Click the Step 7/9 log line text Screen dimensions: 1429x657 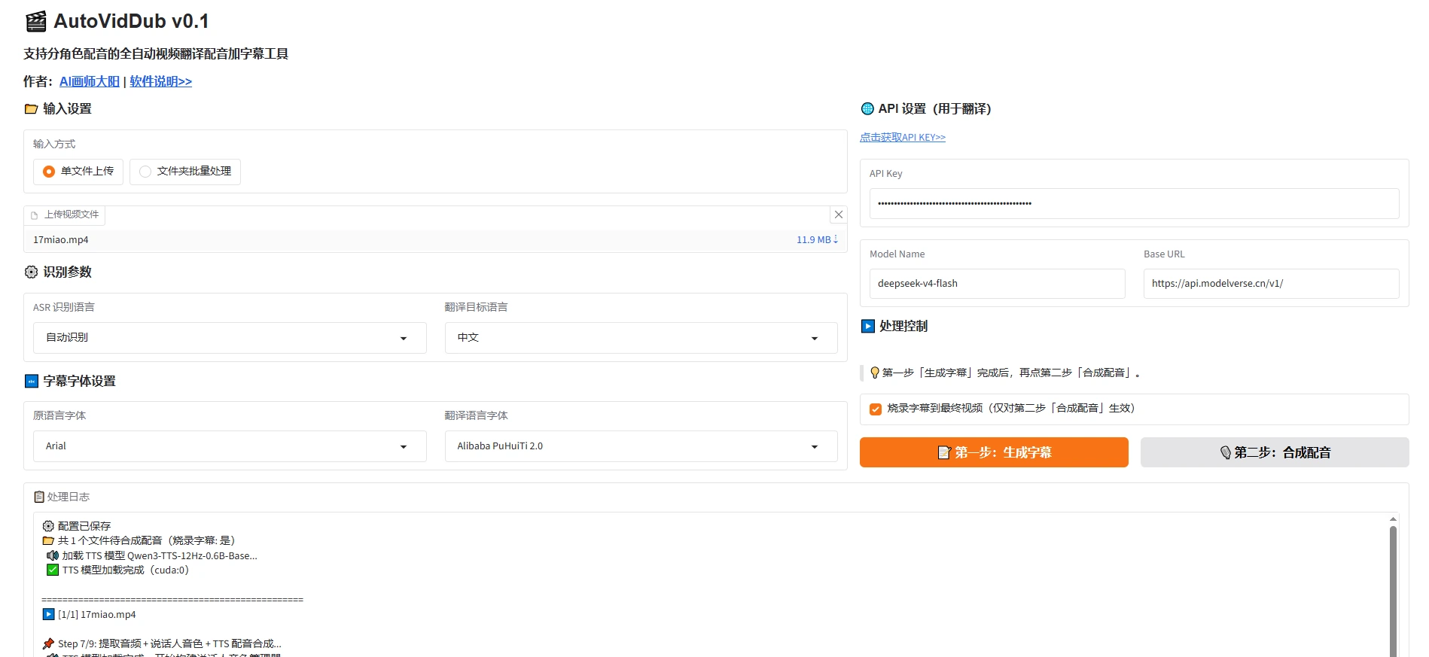coord(169,643)
